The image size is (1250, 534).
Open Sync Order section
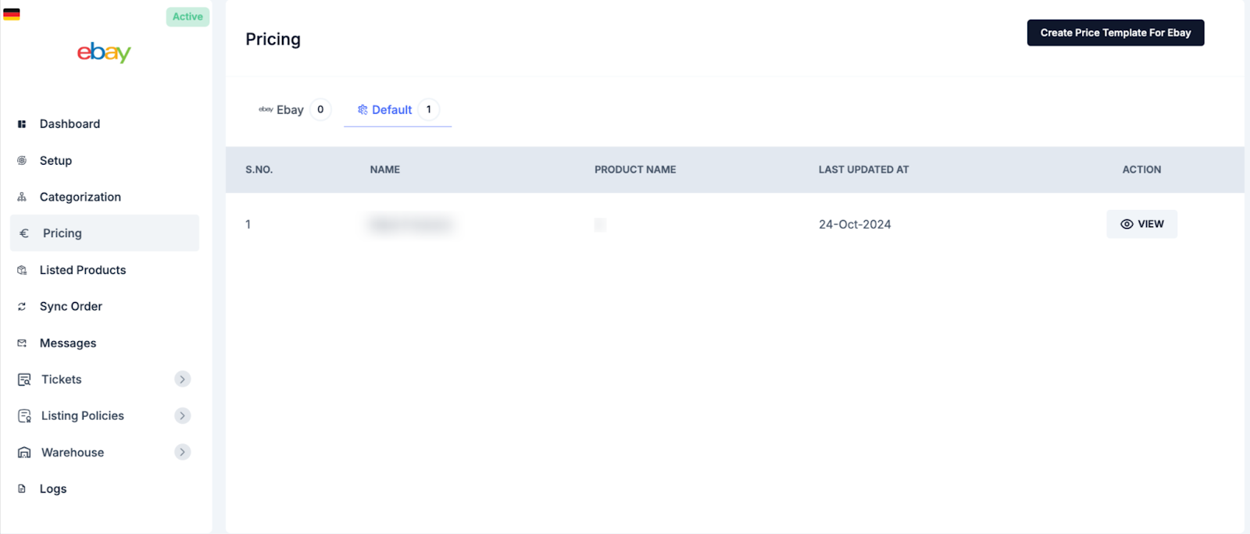71,306
